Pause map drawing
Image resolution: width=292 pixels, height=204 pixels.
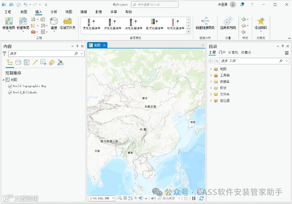[x=194, y=198]
